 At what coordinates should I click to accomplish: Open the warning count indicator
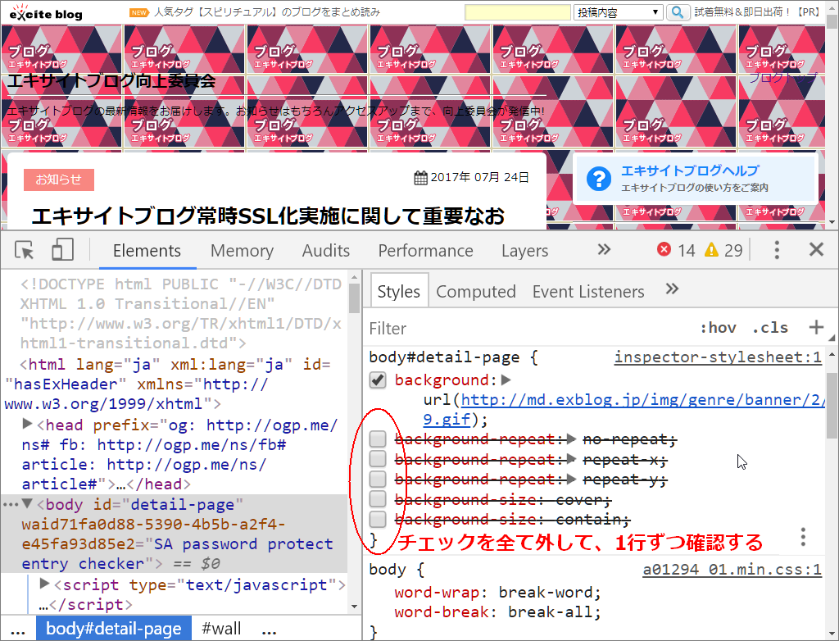point(723,250)
